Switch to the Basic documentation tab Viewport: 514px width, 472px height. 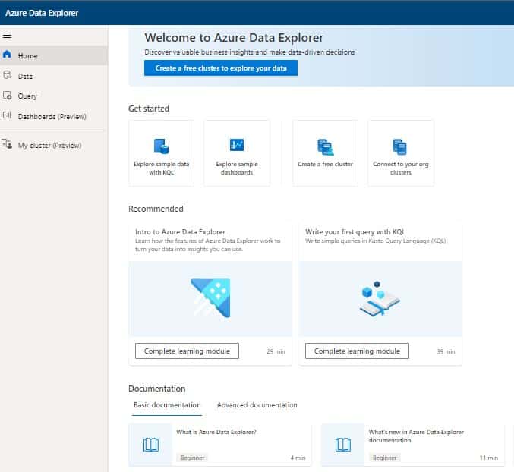pos(167,405)
